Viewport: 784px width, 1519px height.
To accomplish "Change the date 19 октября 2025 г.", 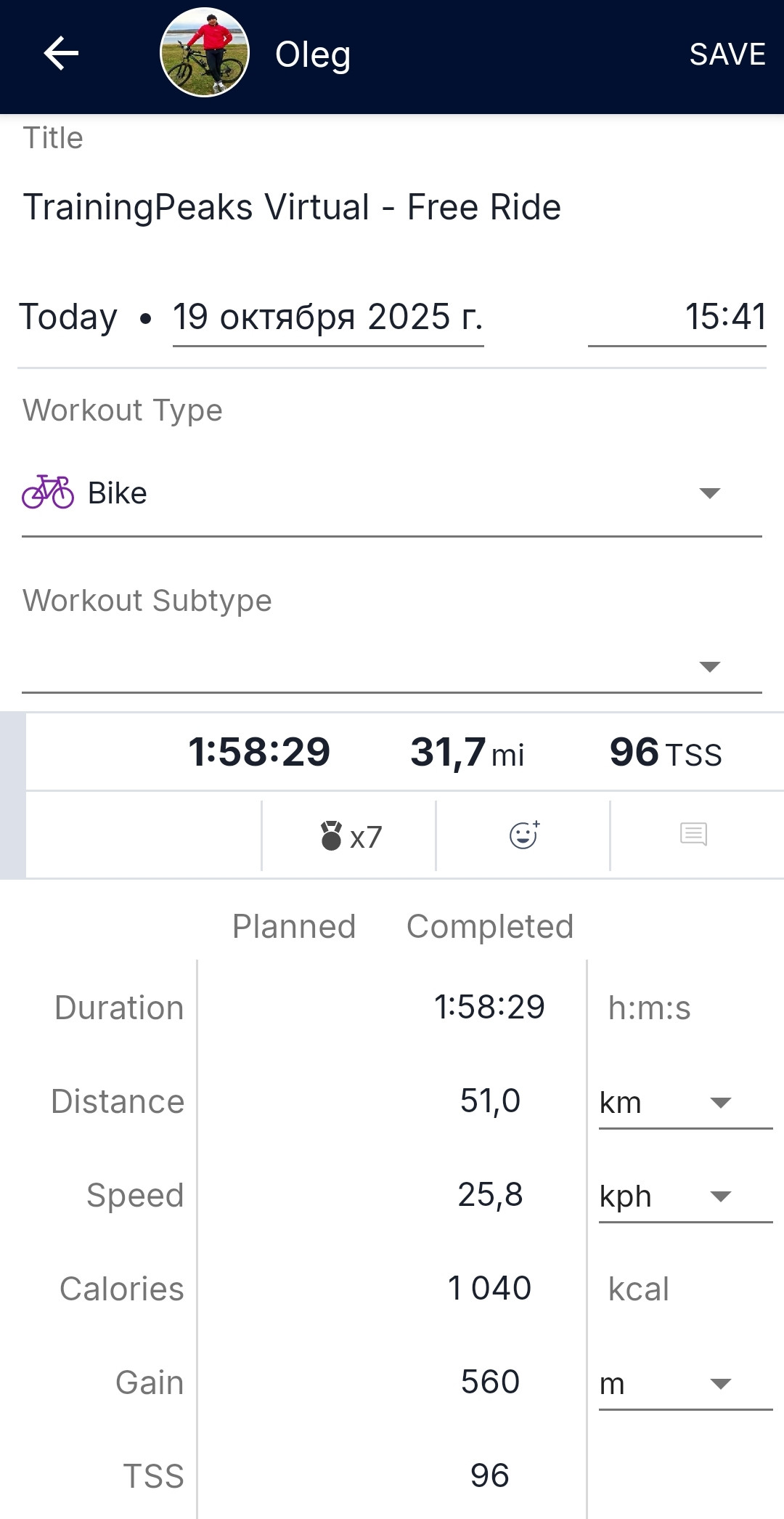I will coord(328,317).
